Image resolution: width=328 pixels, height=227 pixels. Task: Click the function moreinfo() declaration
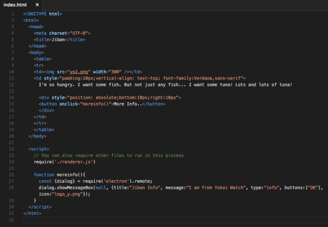tap(60, 175)
